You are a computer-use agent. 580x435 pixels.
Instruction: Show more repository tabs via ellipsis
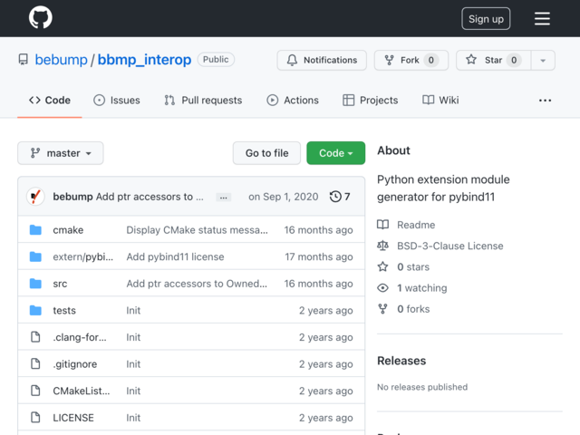(x=545, y=101)
